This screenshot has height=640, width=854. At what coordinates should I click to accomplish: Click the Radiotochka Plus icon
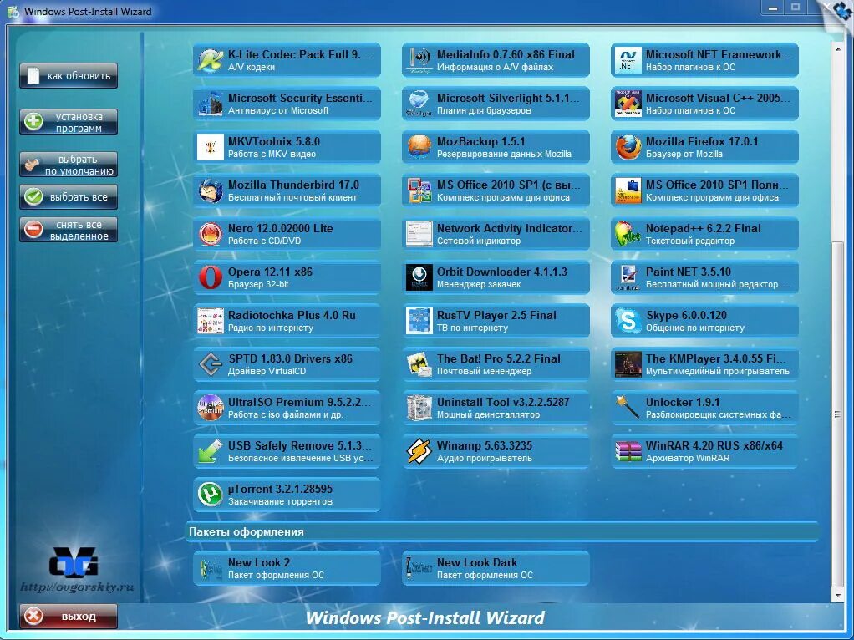pyautogui.click(x=211, y=321)
